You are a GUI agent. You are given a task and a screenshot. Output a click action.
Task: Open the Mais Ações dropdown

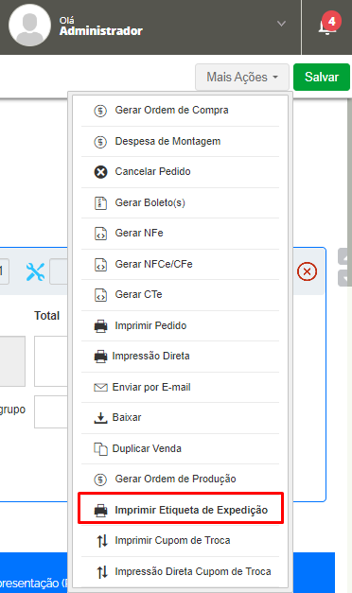pos(242,77)
